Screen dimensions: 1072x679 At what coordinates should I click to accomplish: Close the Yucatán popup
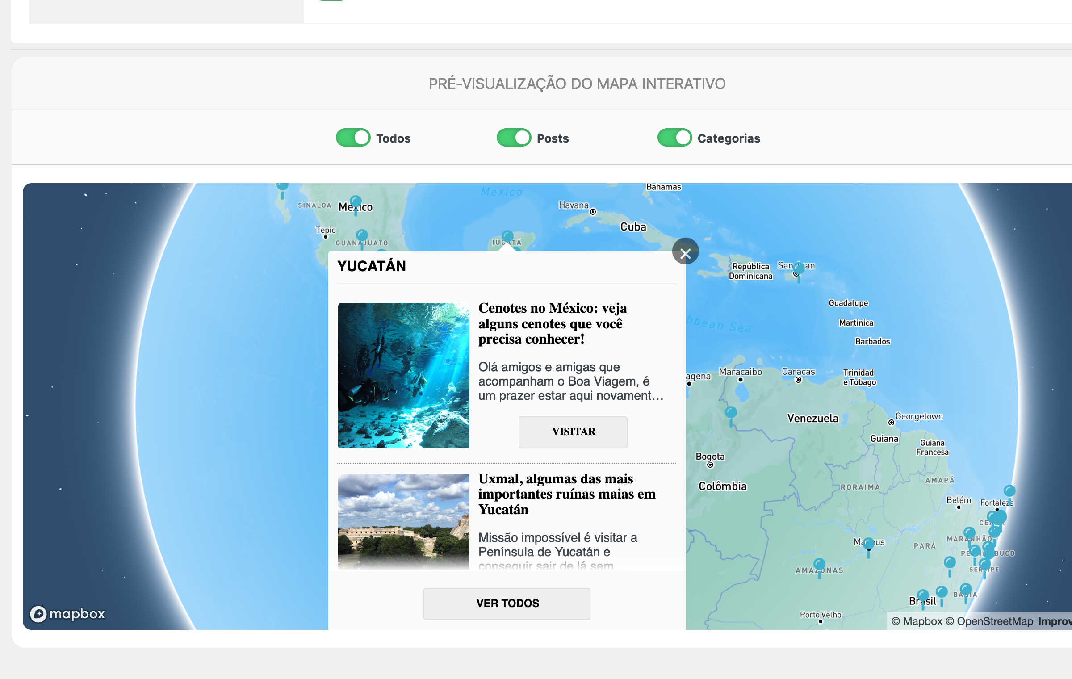(x=685, y=251)
